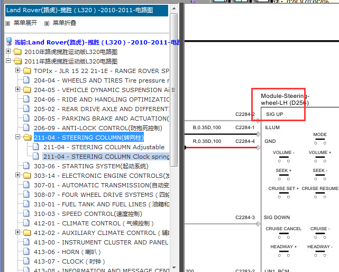Open the current Land Rover L320 root link
This screenshot has width=339, height=272.
(97, 42)
